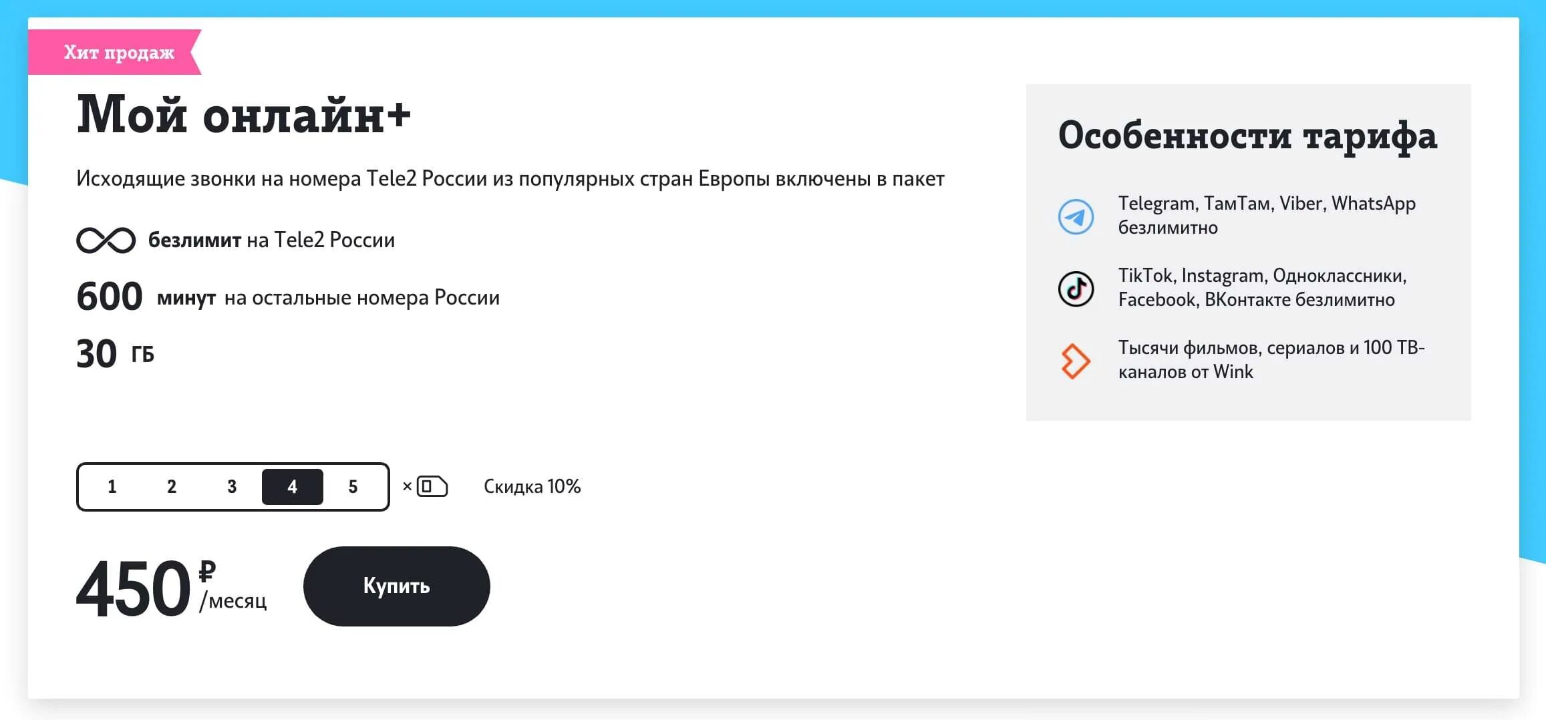Click the 450 monthly price
Screen dimensions: 1546x720
(134, 589)
